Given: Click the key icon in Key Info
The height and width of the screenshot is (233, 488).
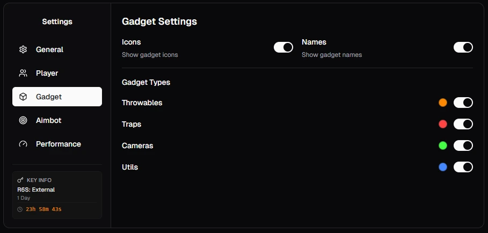Looking at the screenshot, I should click(20, 180).
